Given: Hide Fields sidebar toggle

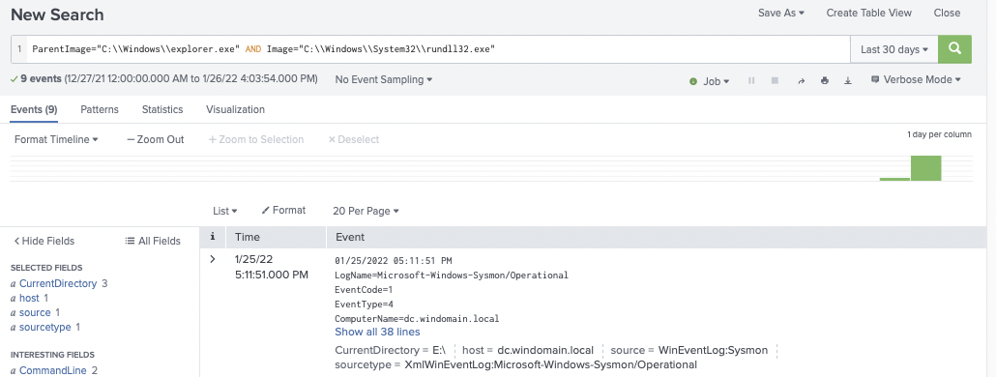Looking at the screenshot, I should click(44, 241).
